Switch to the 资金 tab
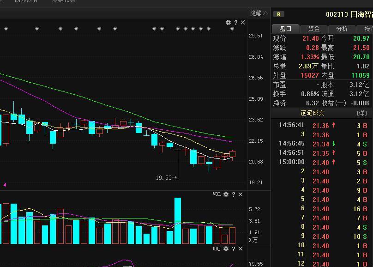Viewport: 373px width, 267px height. [x=314, y=29]
